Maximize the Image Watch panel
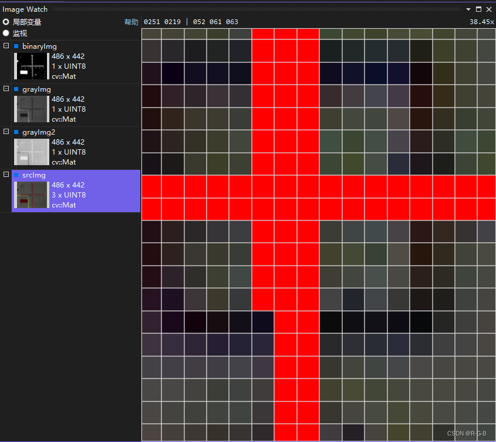The width and height of the screenshot is (496, 442). pyautogui.click(x=478, y=9)
